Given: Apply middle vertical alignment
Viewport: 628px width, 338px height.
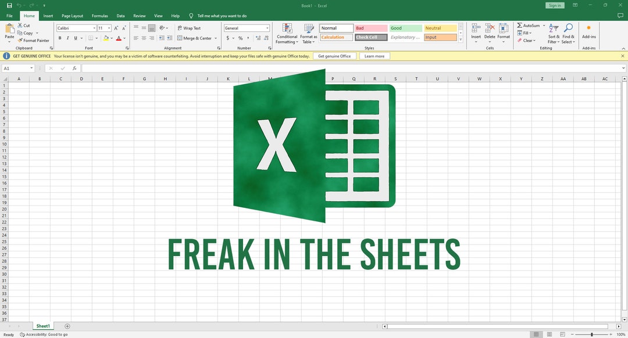Looking at the screenshot, I should pyautogui.click(x=144, y=28).
